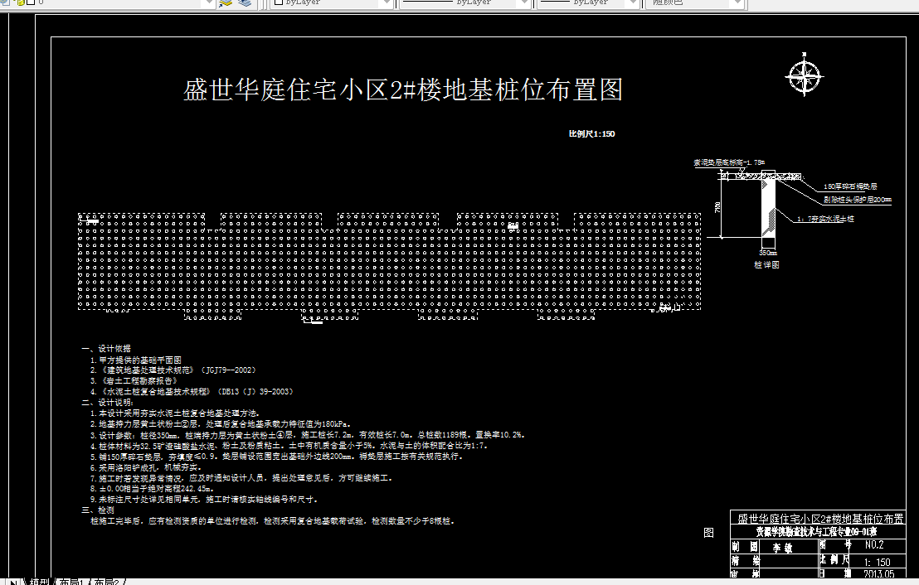Open the 随颜色 plot style dropdown
This screenshot has width=919, height=585.
tap(737, 3)
